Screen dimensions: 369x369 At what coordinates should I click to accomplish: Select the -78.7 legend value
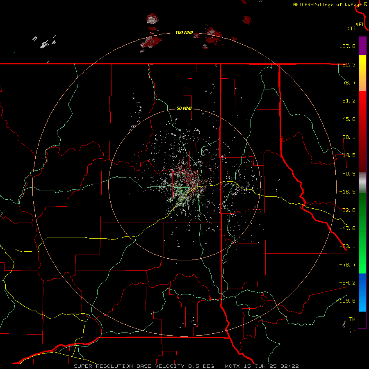[x=347, y=265]
